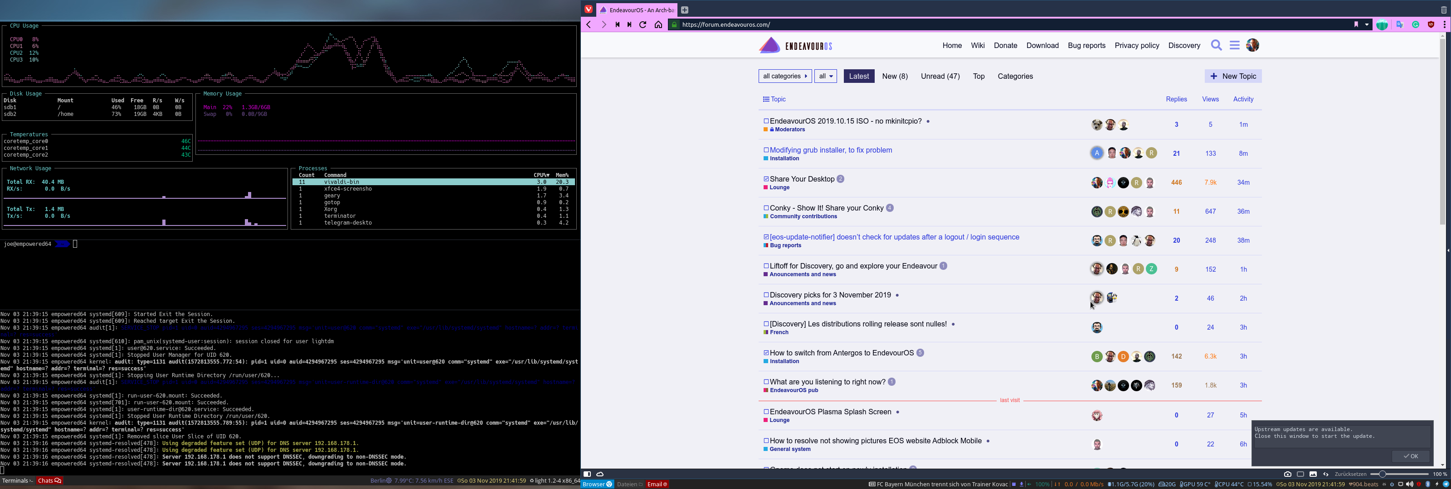Open the all categories dropdown
Screen dimensions: 1451x489
tap(785, 77)
